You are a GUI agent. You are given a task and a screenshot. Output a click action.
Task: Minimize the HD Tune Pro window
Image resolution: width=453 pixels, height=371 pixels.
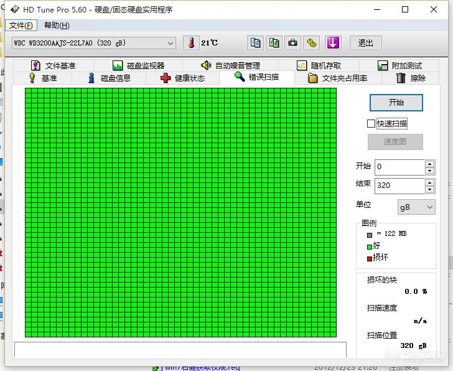coord(377,9)
